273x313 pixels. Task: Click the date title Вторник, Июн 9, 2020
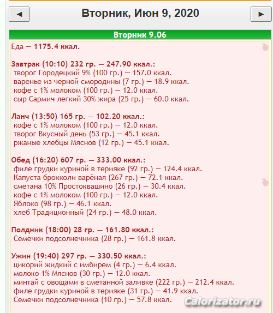click(140, 13)
